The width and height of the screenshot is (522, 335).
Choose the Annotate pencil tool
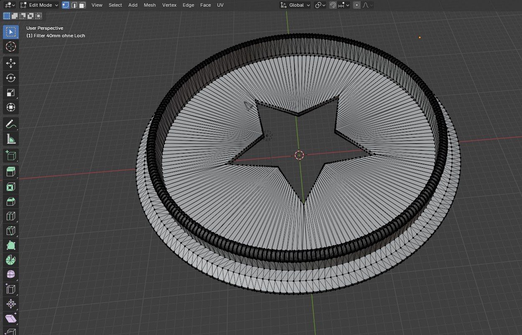[x=11, y=124]
